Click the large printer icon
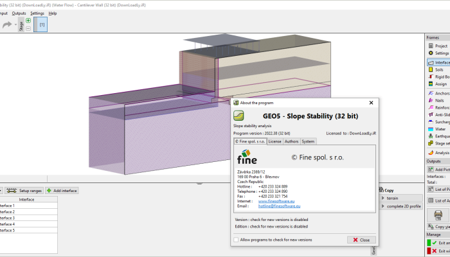 coord(438,215)
